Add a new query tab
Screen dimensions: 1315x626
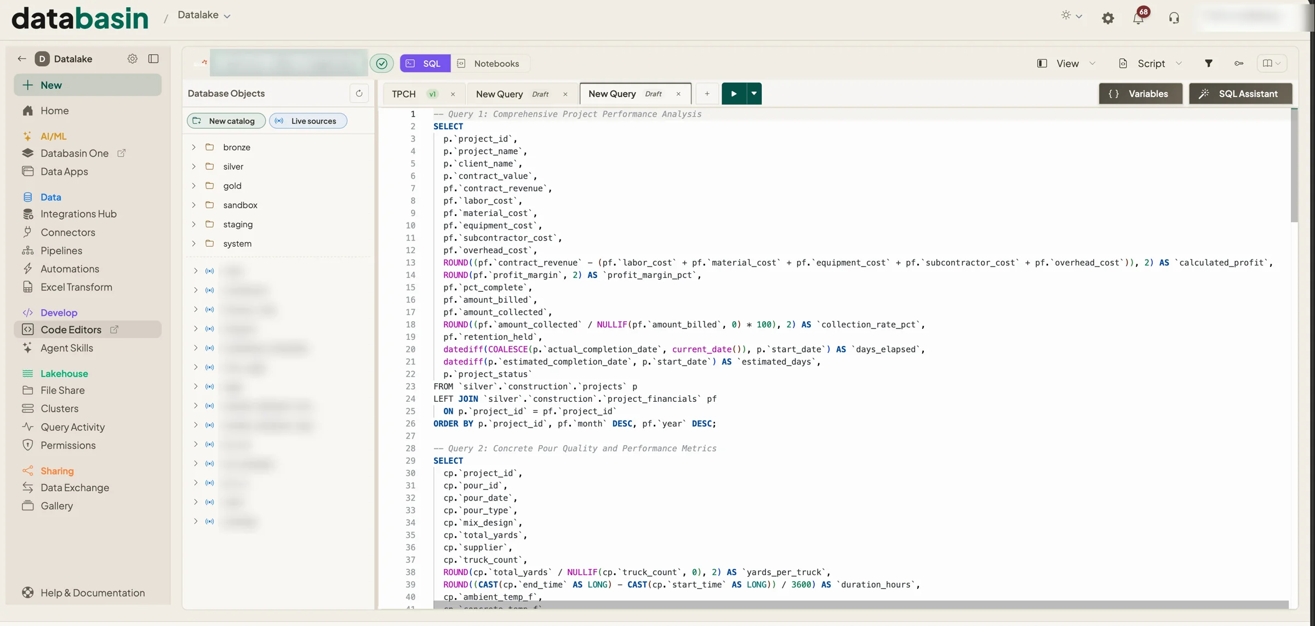(x=707, y=94)
